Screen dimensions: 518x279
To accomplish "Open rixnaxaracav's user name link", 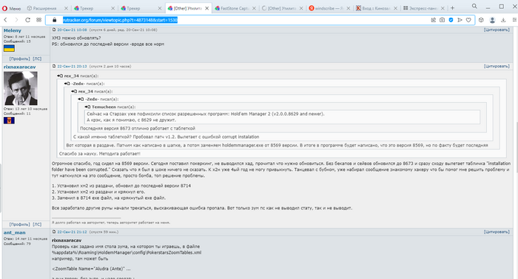I will pos(19,67).
